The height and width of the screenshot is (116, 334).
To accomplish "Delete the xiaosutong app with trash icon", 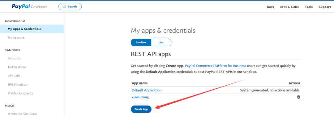I will (298, 97).
